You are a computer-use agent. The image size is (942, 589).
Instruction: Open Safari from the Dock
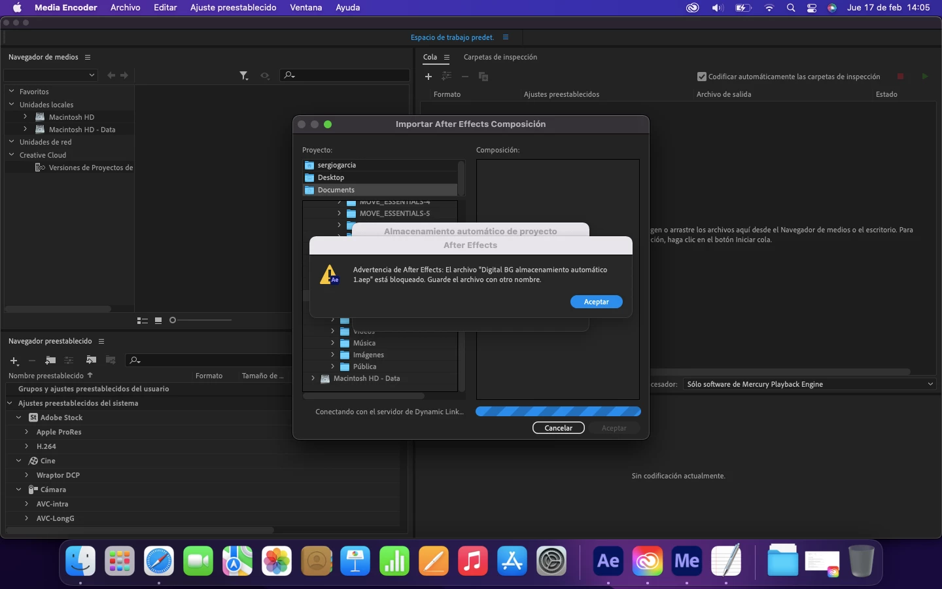[159, 561]
